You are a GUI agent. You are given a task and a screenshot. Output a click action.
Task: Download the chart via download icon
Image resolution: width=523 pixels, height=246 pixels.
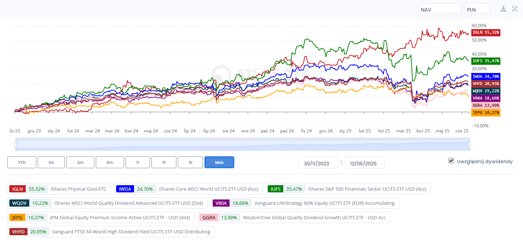click(503, 9)
